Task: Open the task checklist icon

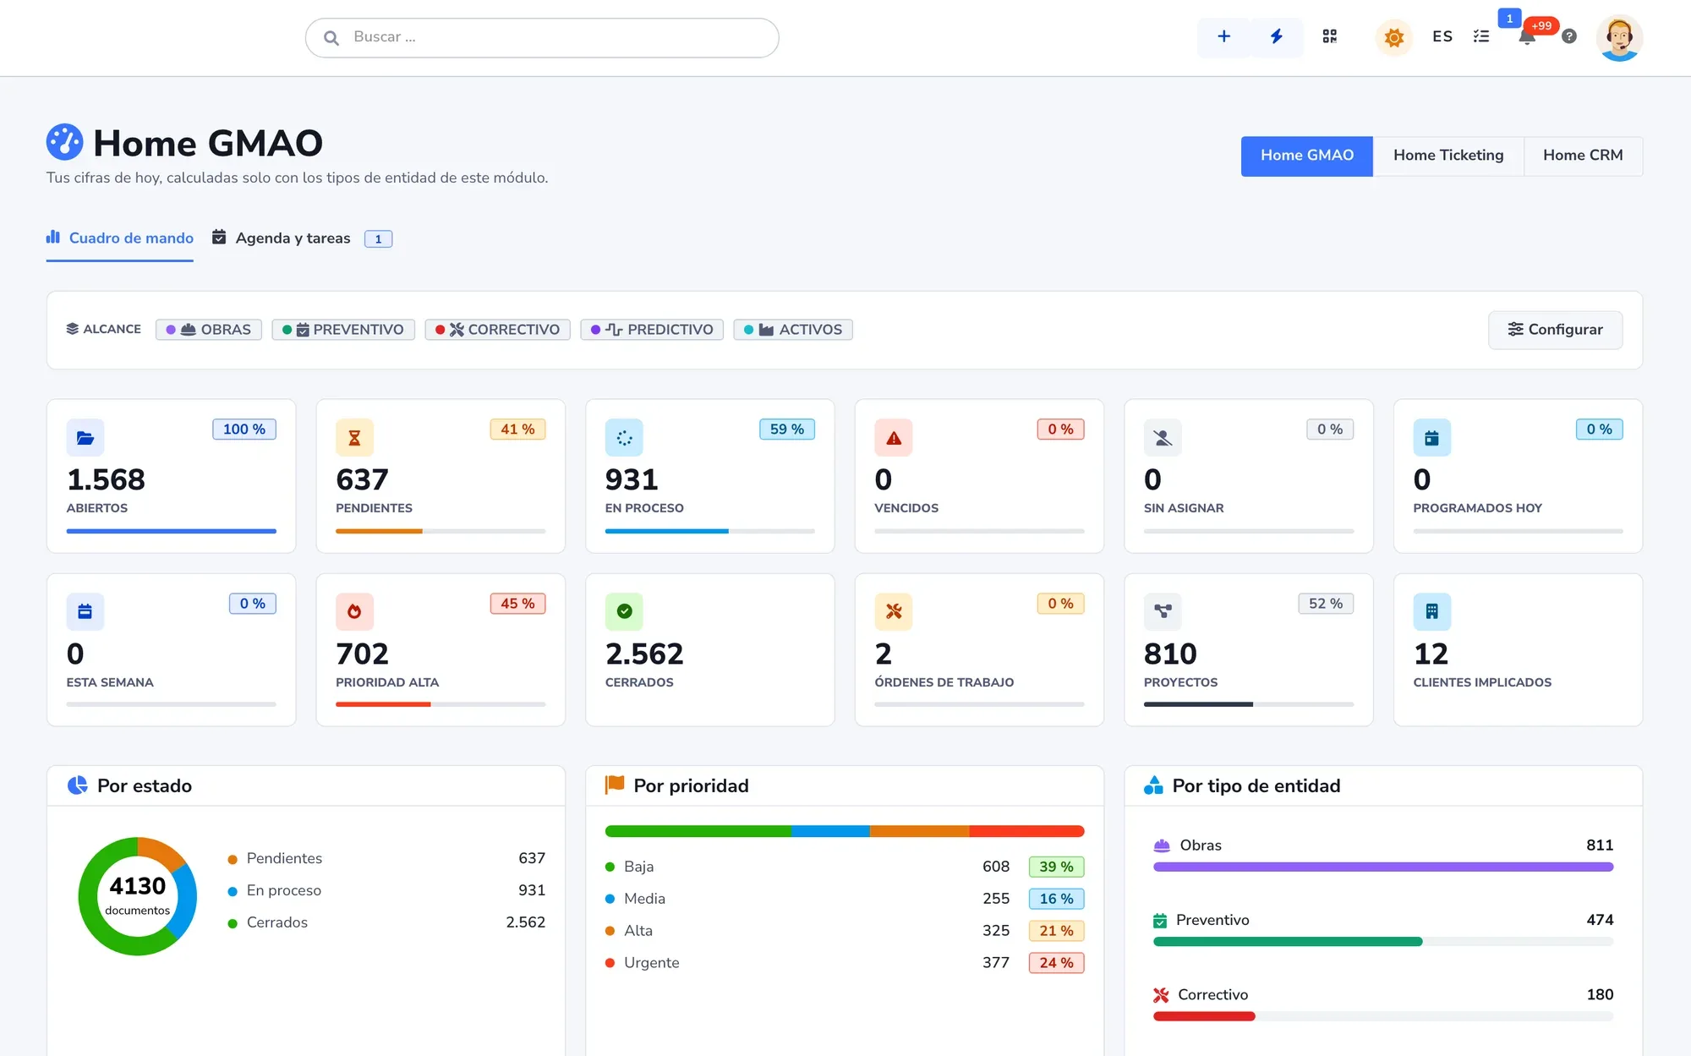Action: coord(1481,37)
